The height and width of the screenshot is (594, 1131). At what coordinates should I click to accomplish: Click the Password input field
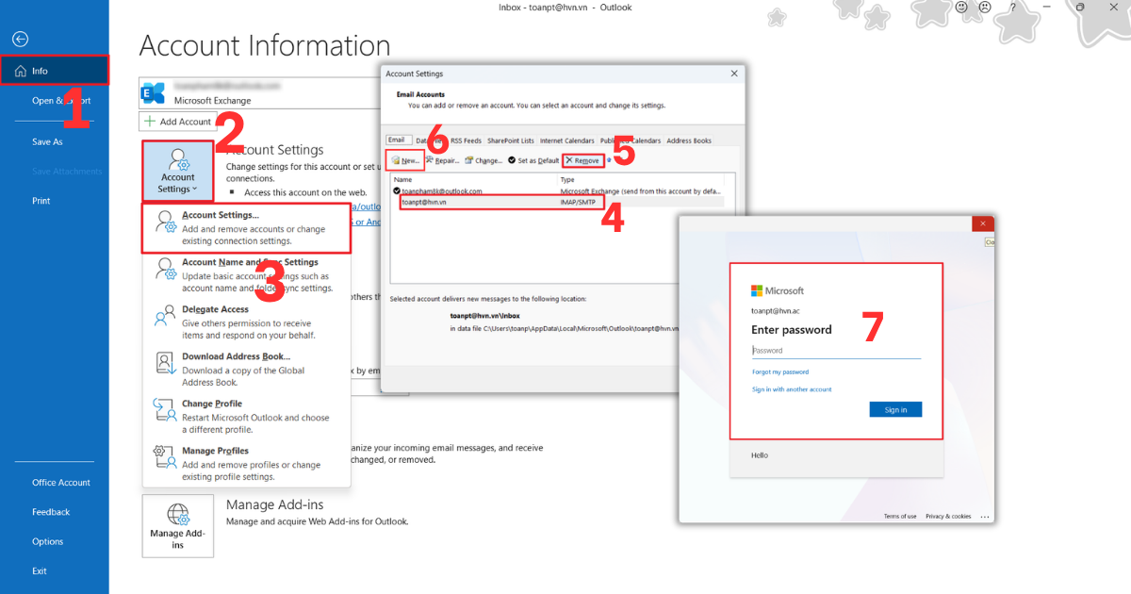(x=836, y=351)
